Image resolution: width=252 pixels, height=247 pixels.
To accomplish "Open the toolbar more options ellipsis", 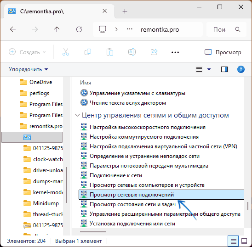I will 175,52.
